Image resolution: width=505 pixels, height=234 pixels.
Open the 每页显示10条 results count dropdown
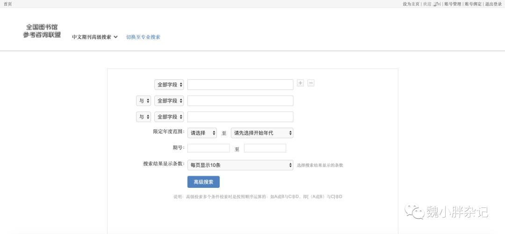(240, 165)
